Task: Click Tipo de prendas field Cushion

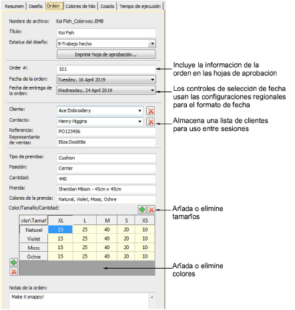Action: click(106, 158)
